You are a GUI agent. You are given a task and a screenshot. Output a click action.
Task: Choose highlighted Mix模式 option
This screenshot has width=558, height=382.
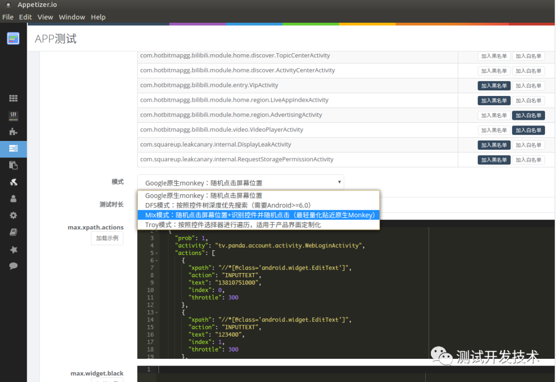259,215
